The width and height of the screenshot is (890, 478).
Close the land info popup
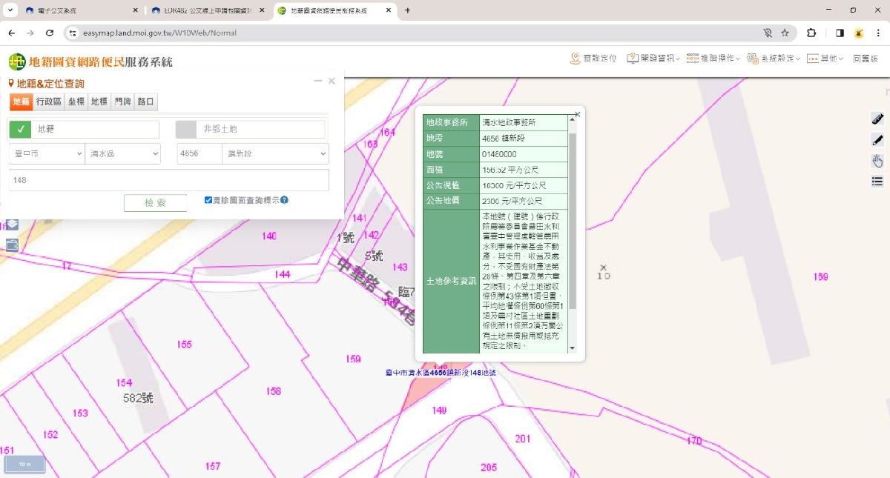[577, 114]
